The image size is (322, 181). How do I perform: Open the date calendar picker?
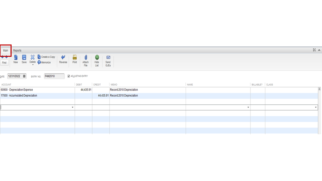(x=24, y=76)
